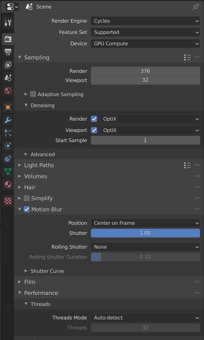Viewport: 204px width, 340px height.
Task: Open the Object properties tab
Action: pos(8,107)
